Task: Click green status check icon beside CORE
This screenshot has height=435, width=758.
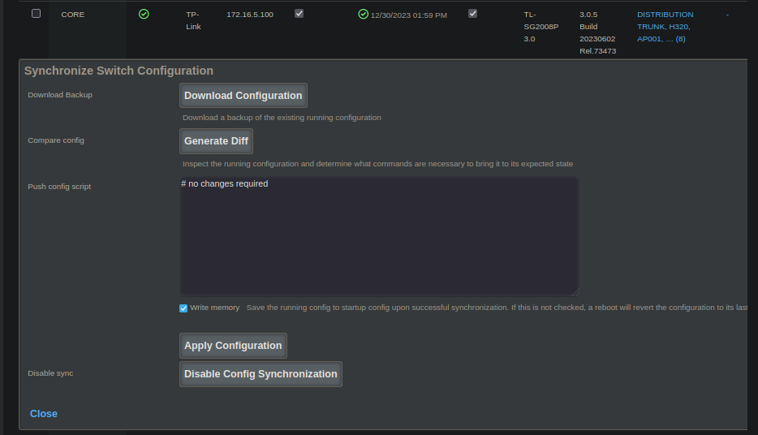Action: (144, 14)
